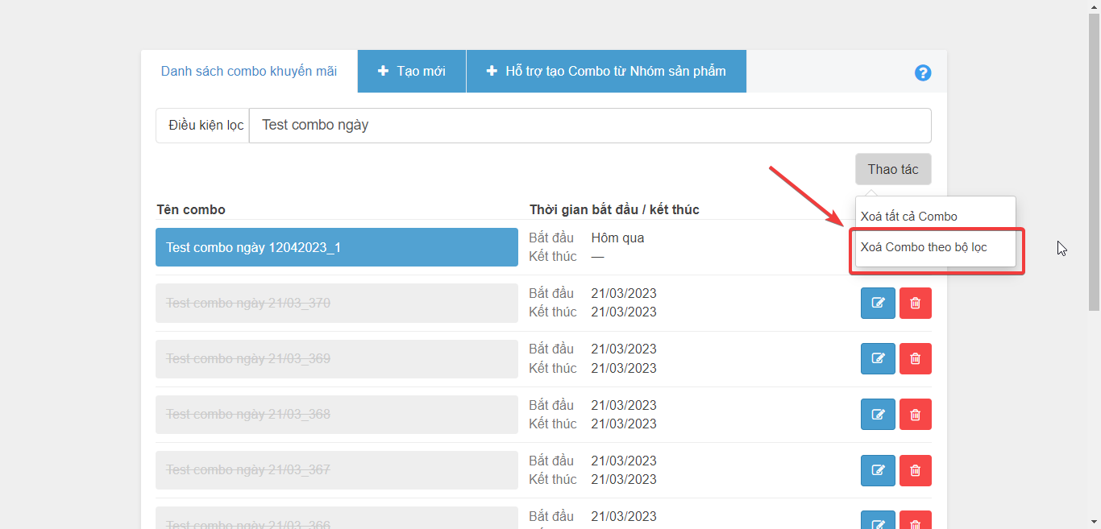
Task: Select combo Test combo ngày 12042023_1
Action: tap(336, 247)
